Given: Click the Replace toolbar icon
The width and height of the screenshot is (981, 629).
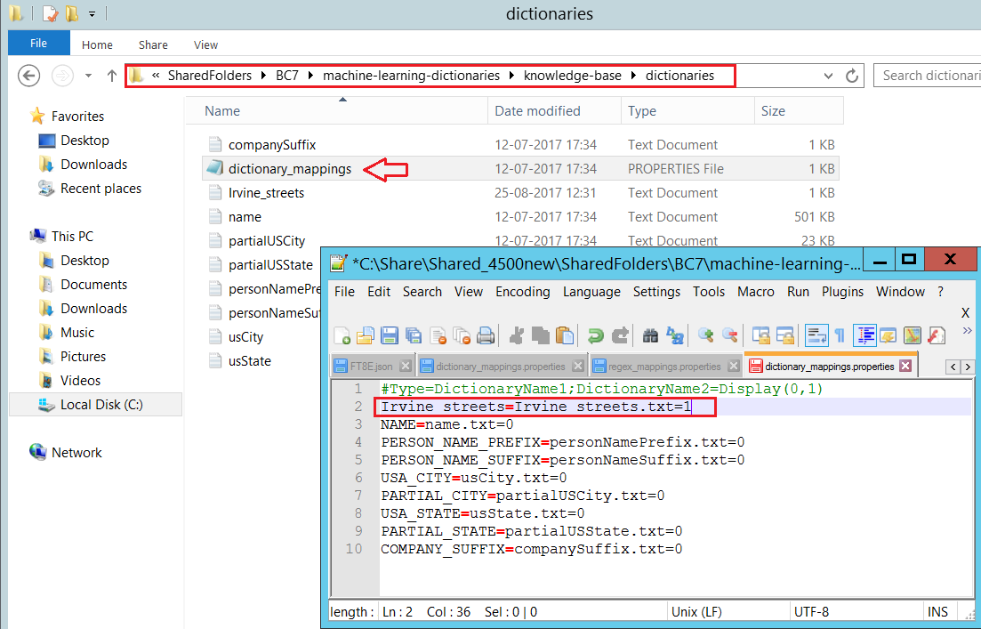Looking at the screenshot, I should coord(674,336).
